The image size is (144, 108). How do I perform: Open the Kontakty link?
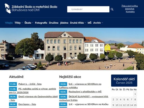[130, 12]
